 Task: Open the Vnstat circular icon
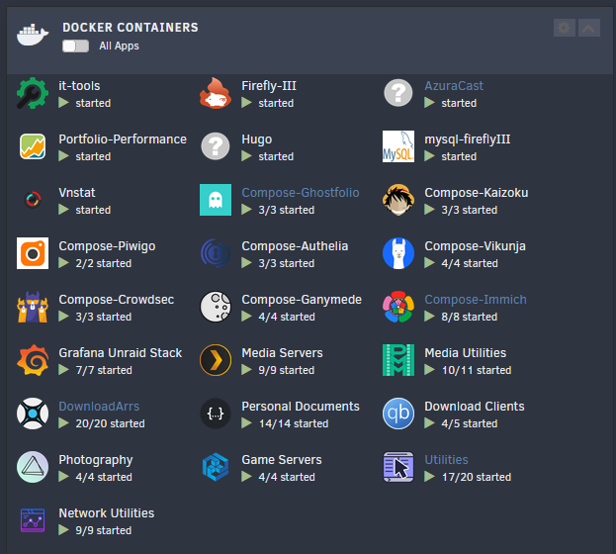pyautogui.click(x=33, y=200)
